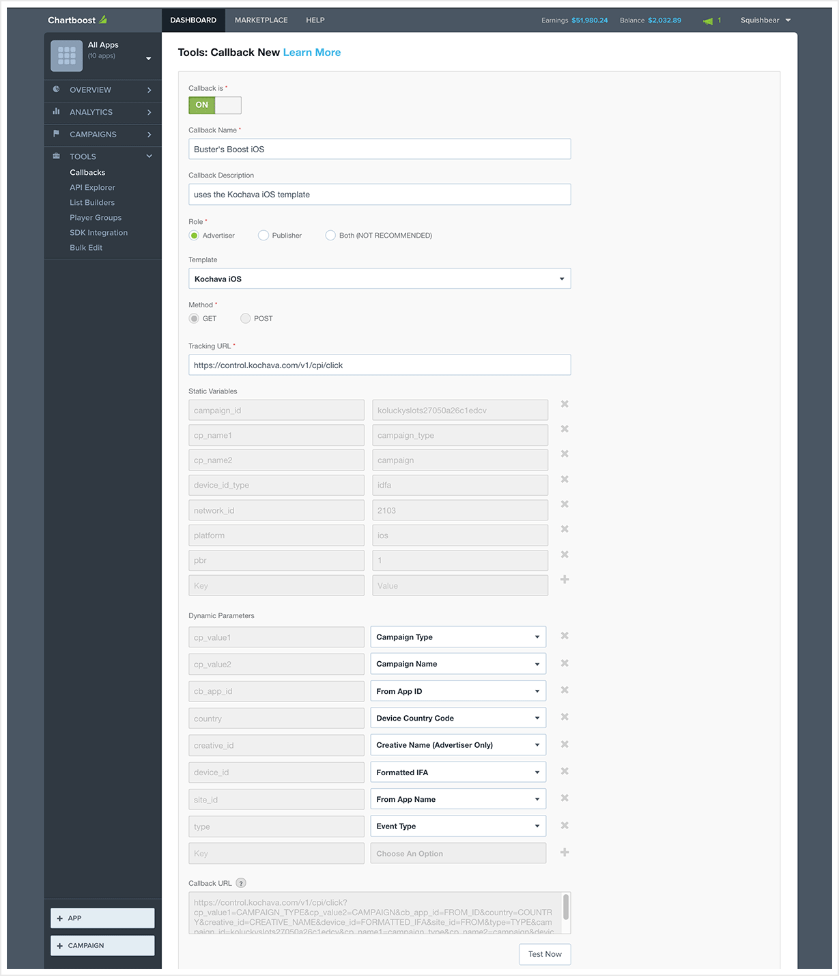Select the Publisher role
Viewport: 839px width, 976px height.
click(x=264, y=236)
